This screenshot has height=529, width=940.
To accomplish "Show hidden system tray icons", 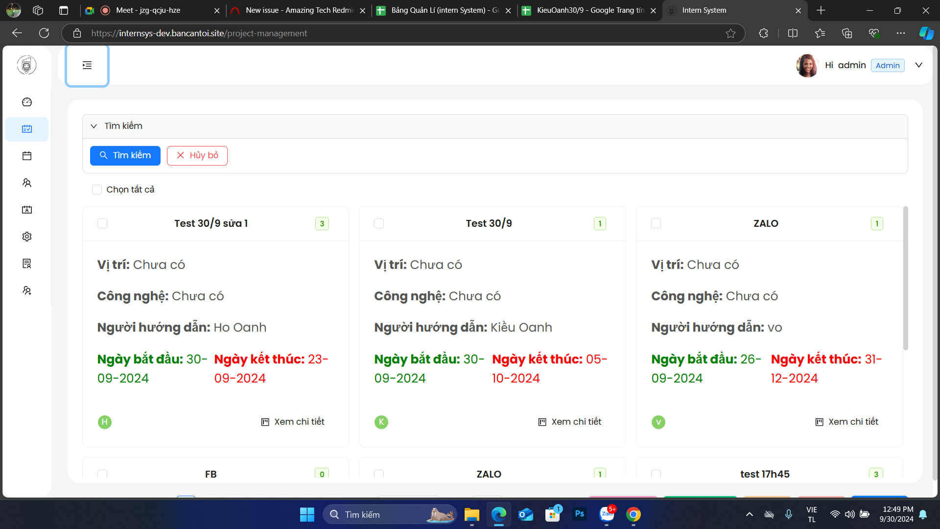I will (x=749, y=514).
